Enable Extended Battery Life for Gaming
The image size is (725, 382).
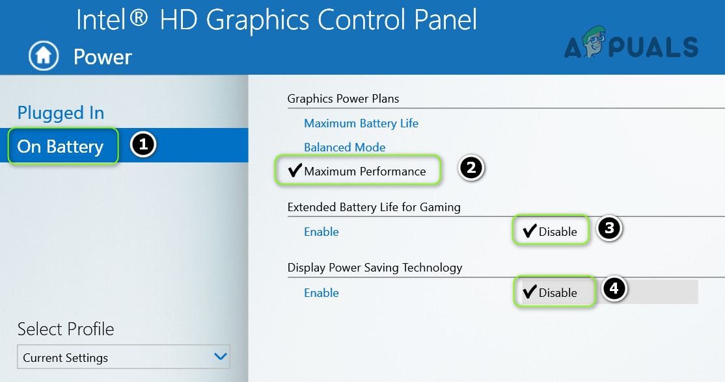tap(321, 232)
